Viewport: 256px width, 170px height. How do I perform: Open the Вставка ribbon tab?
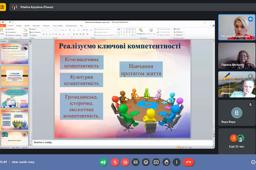(19, 25)
